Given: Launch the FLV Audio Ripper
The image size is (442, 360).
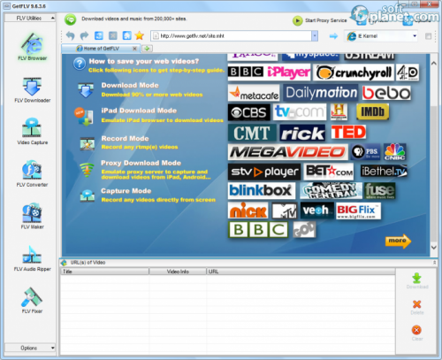Looking at the screenshot, I should (x=32, y=258).
